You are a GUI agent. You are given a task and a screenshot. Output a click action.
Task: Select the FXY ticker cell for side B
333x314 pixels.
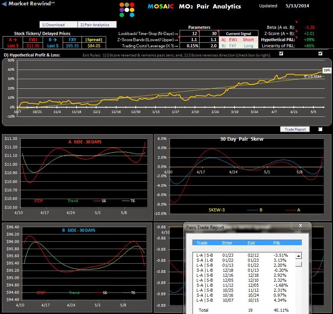point(72,40)
